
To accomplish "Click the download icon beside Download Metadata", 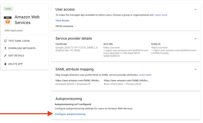I will pos(5,48).
